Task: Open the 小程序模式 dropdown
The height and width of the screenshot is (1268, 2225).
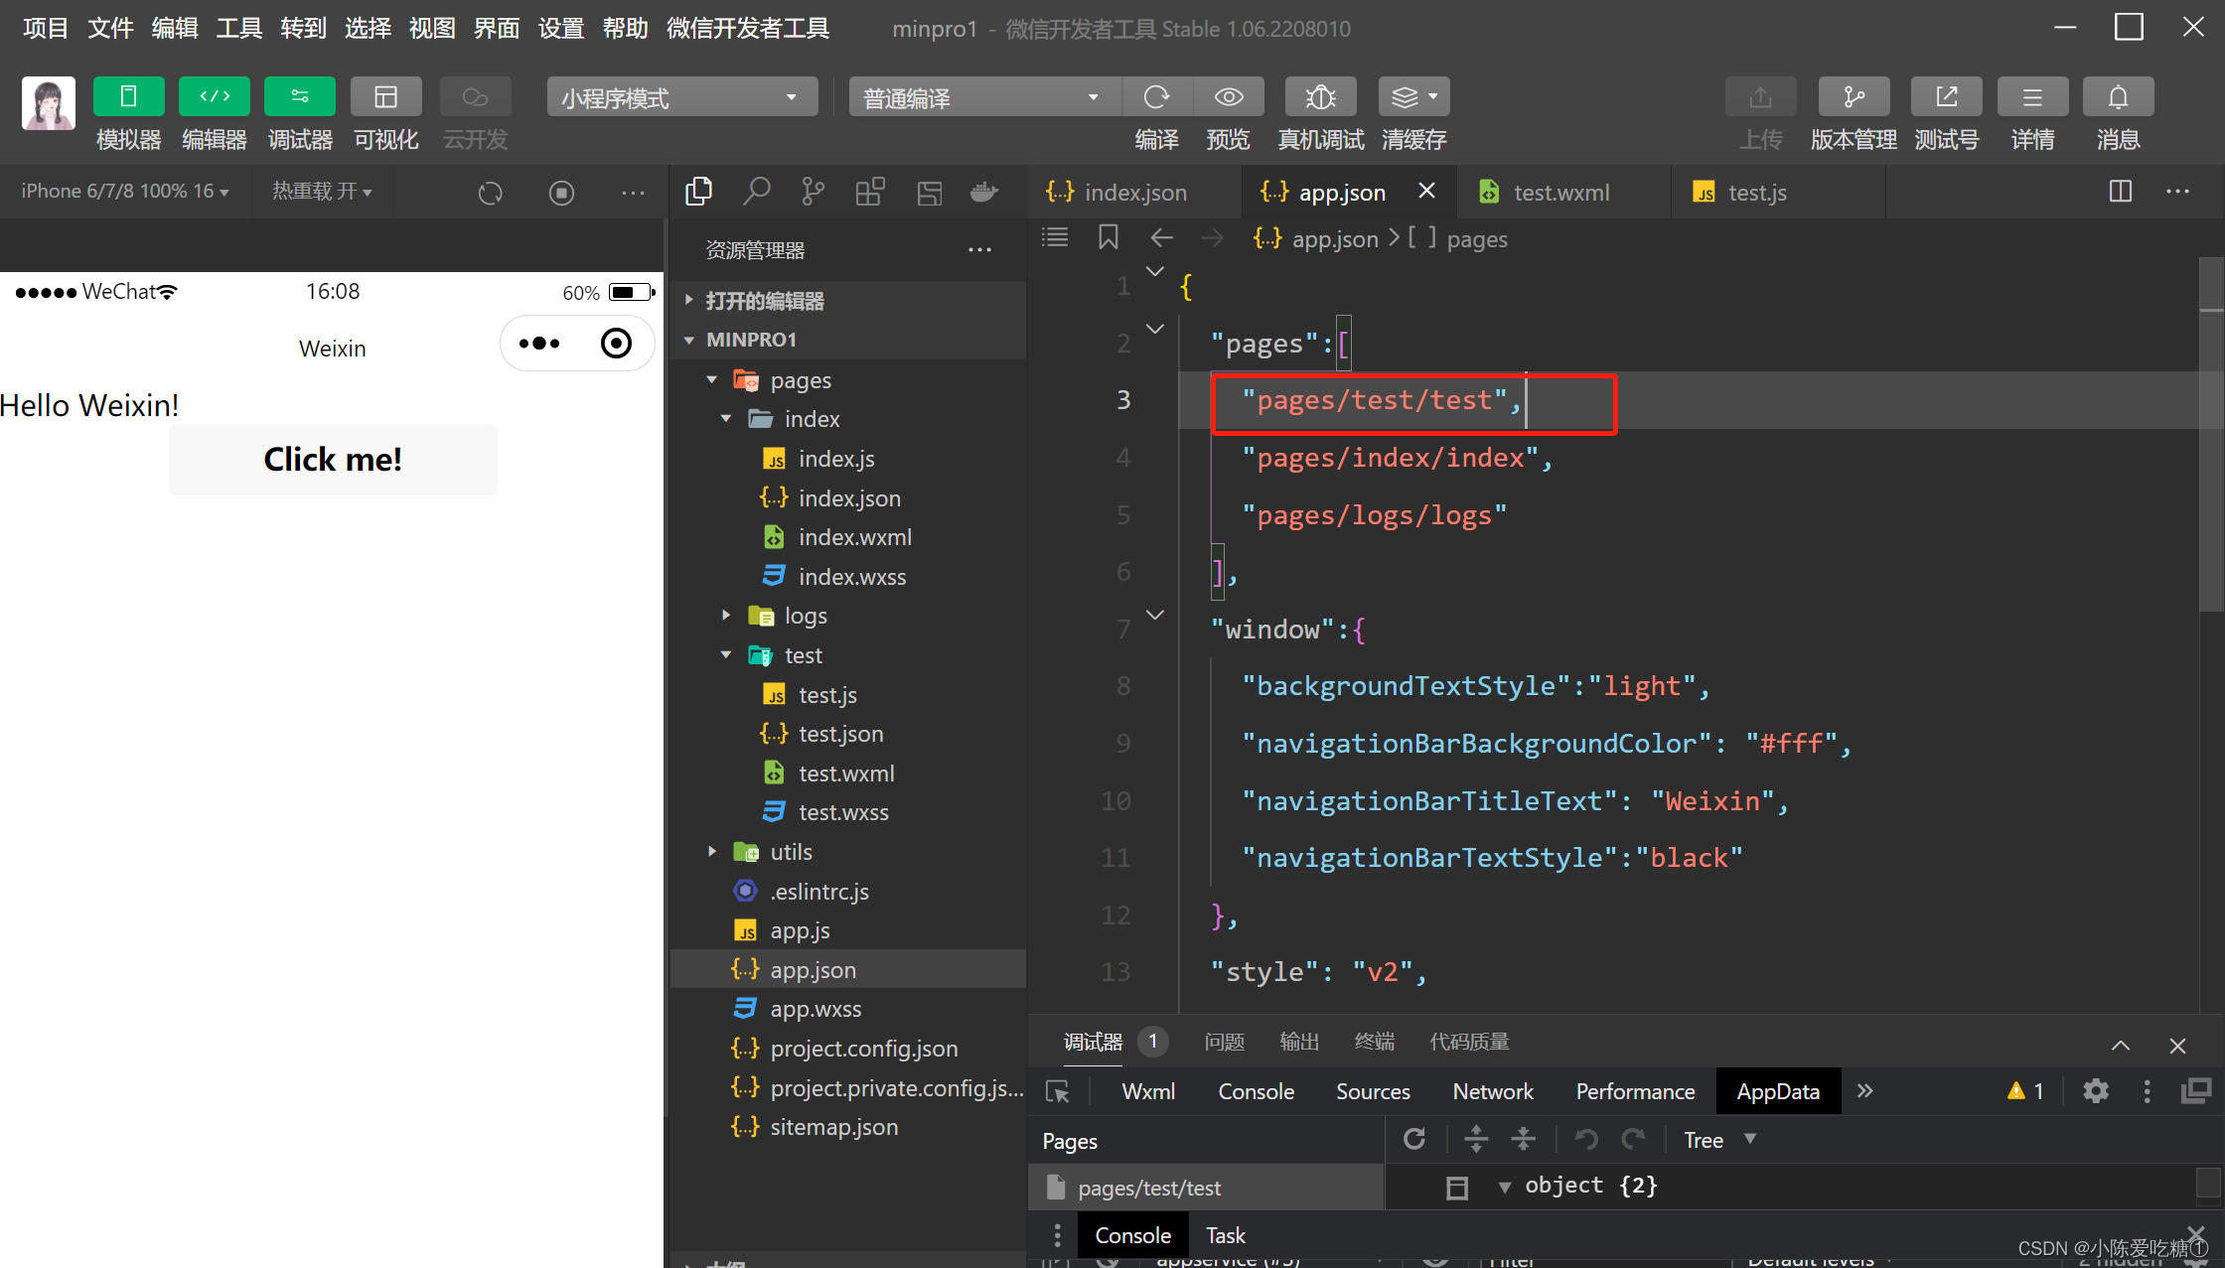Action: [681, 97]
